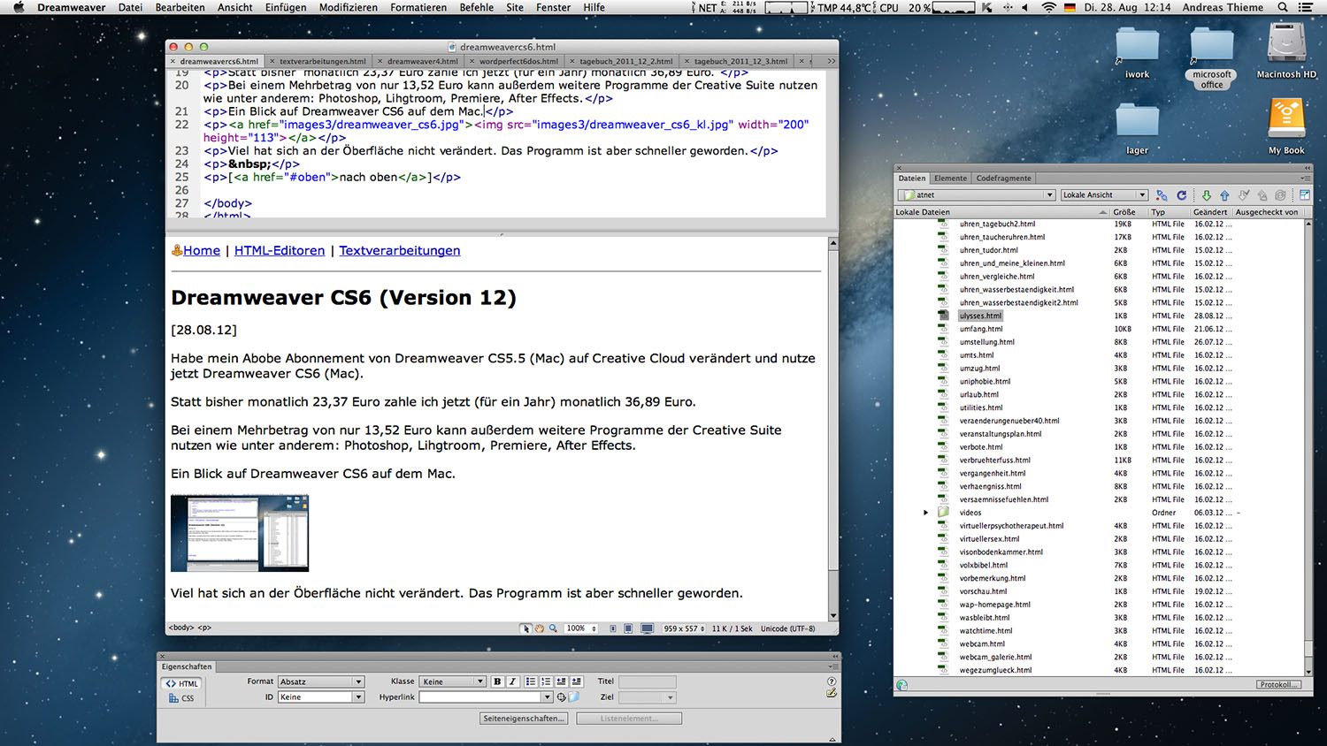Open the Protokoll log in Files panel

(1279, 685)
